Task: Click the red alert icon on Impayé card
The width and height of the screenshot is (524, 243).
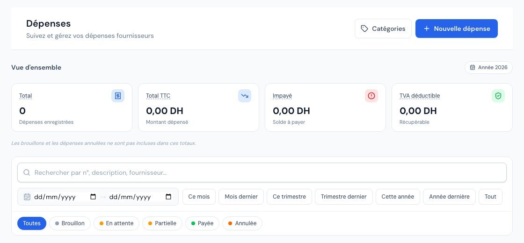Action: (x=371, y=96)
